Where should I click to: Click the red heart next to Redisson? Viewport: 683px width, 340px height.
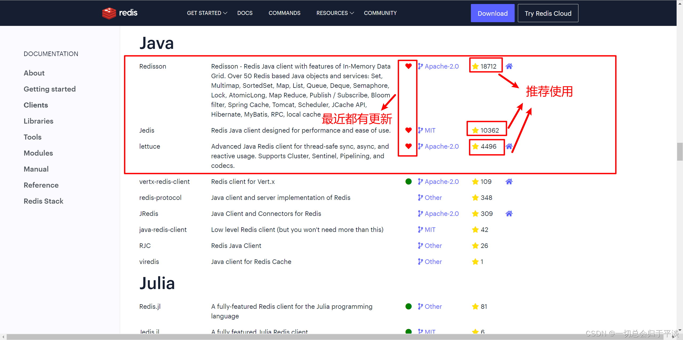click(408, 66)
